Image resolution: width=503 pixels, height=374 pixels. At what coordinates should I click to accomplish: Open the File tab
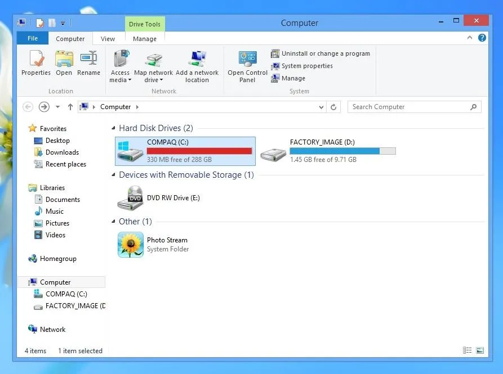pos(33,38)
